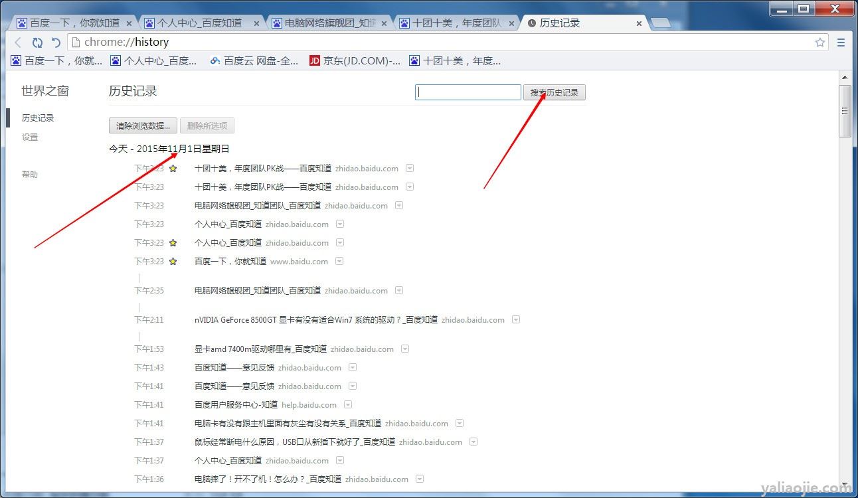Close the 十团十美,年度团队 tab
The image size is (858, 498).
point(511,23)
